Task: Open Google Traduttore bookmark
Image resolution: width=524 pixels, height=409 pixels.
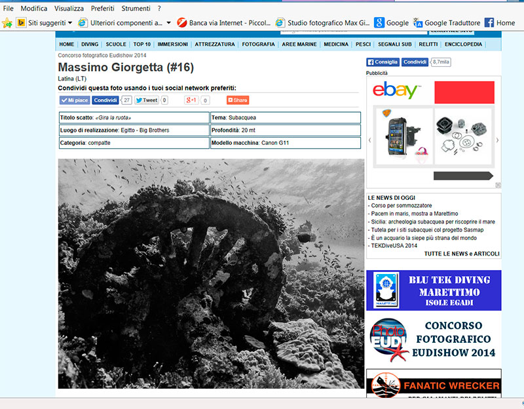Action: (447, 23)
